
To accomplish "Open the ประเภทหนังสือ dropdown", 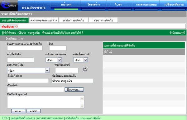I will pyautogui.click(x=28, y=70).
